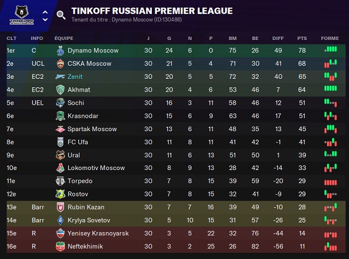Select the Rubin Kazan club badge

coord(60,207)
